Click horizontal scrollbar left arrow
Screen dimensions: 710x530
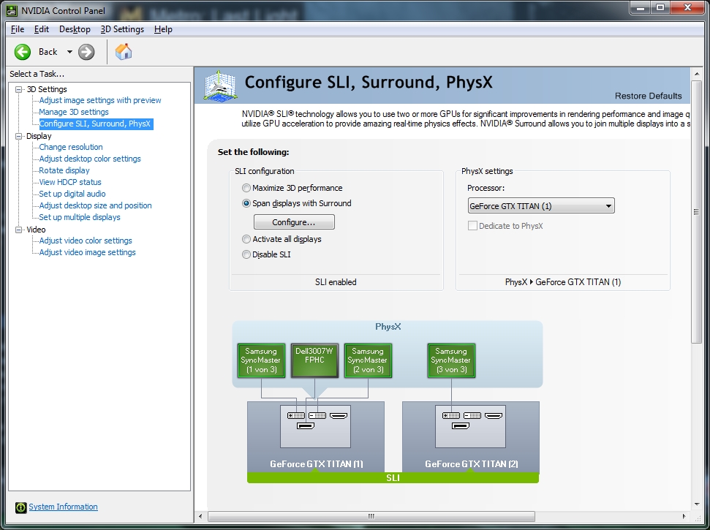pos(200,516)
